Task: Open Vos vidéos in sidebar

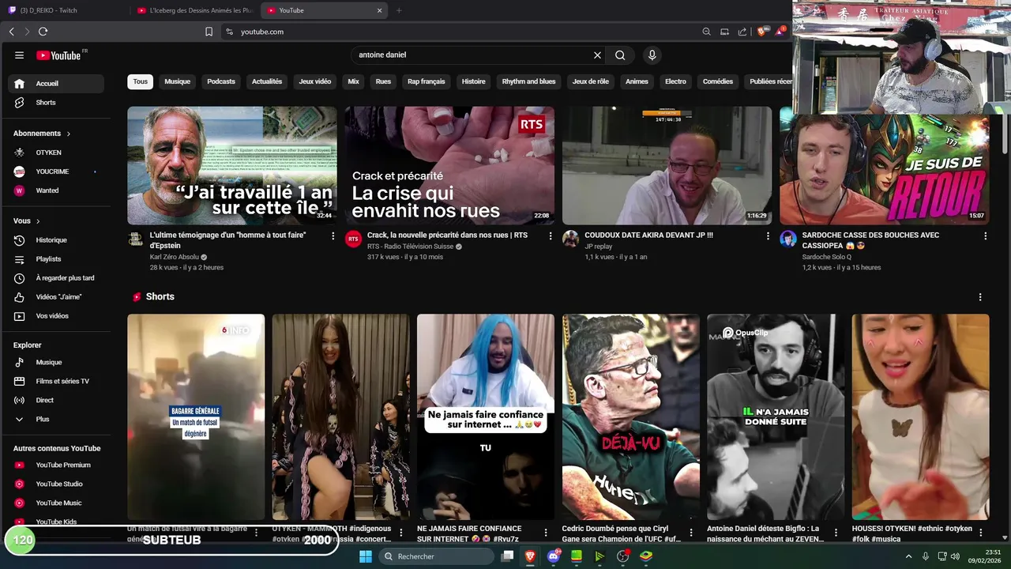Action: point(56,316)
